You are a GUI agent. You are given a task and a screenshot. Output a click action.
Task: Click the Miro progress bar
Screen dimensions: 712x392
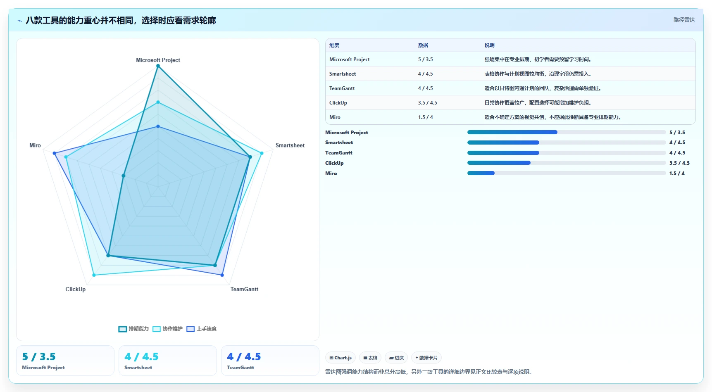567,173
